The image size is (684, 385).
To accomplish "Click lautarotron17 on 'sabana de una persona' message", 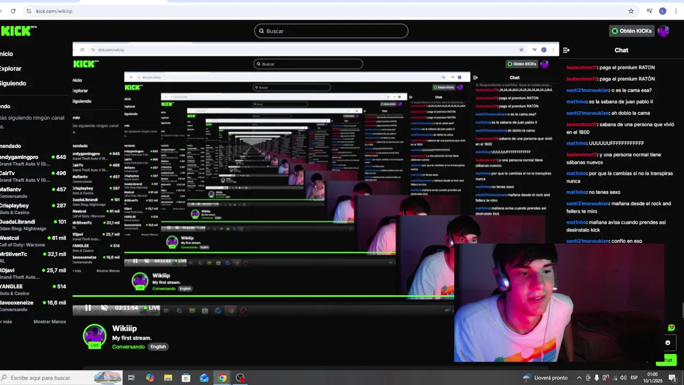I will pyautogui.click(x=581, y=125).
